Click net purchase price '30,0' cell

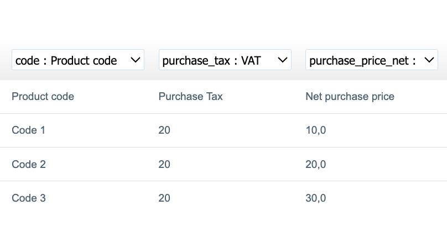[x=315, y=198]
